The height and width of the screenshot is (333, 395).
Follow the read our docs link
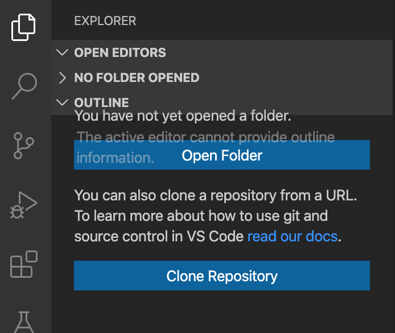tap(293, 237)
